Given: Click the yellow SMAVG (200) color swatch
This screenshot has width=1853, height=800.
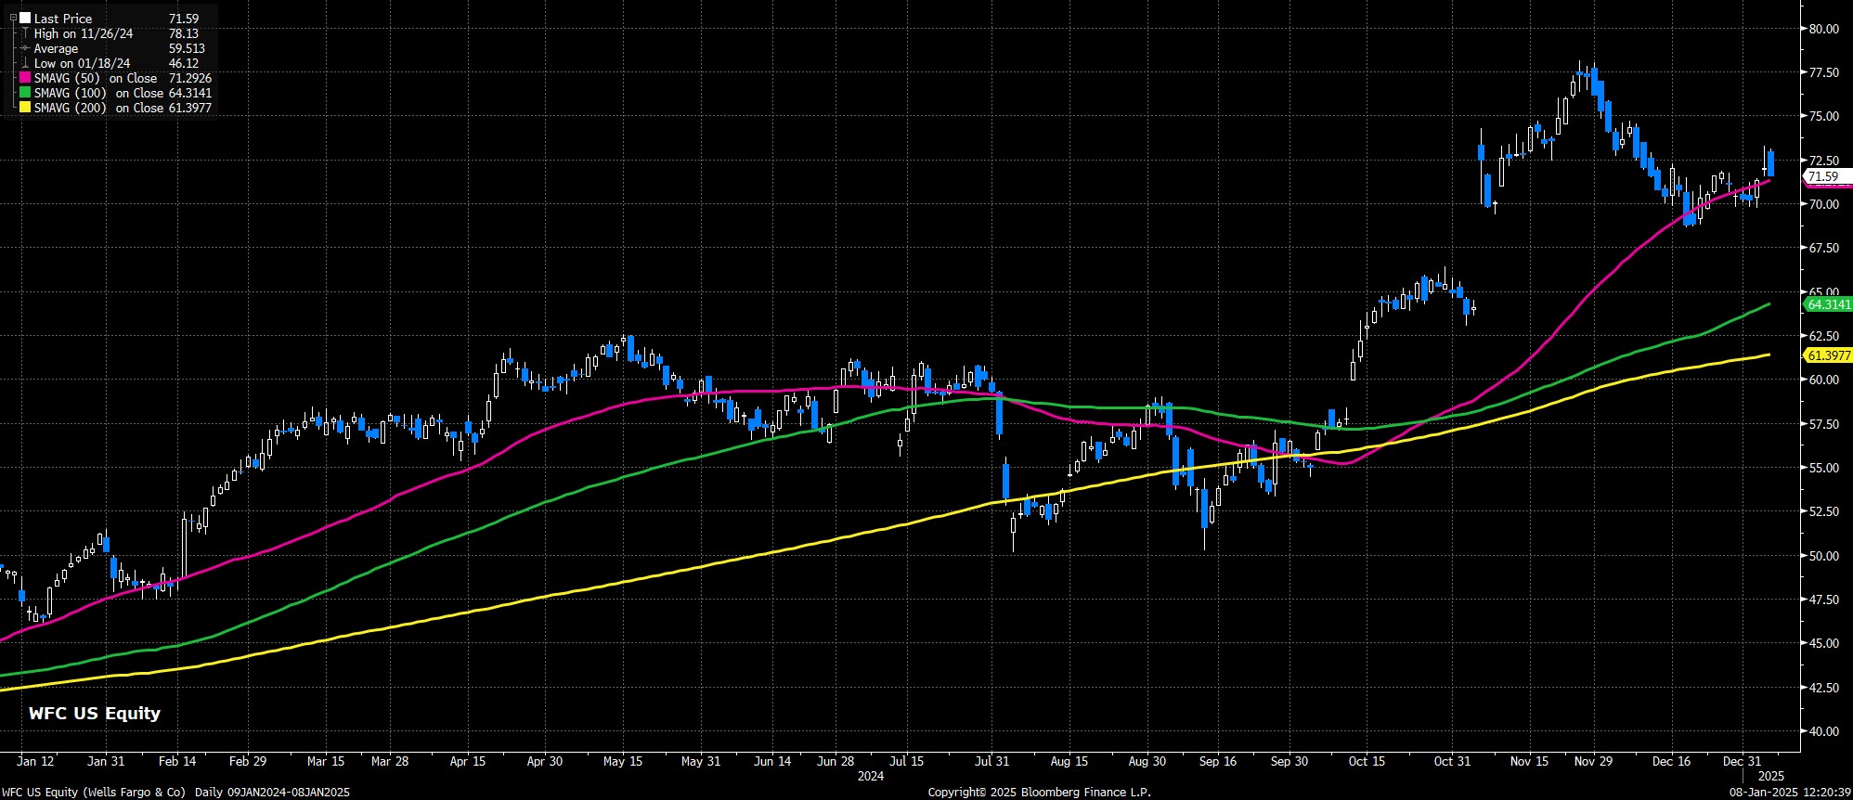Looking at the screenshot, I should [x=26, y=108].
